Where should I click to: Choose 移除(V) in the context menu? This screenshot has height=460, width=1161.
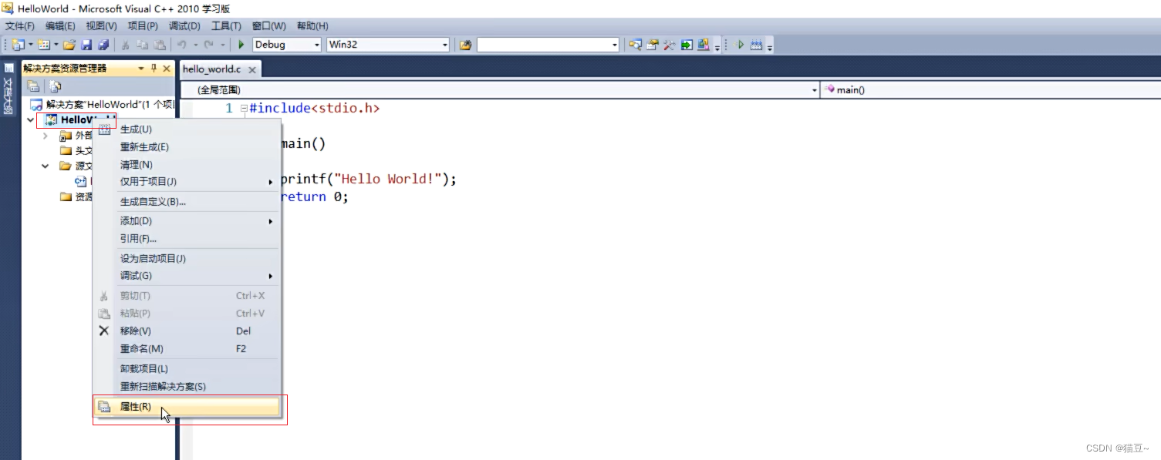pyautogui.click(x=187, y=331)
